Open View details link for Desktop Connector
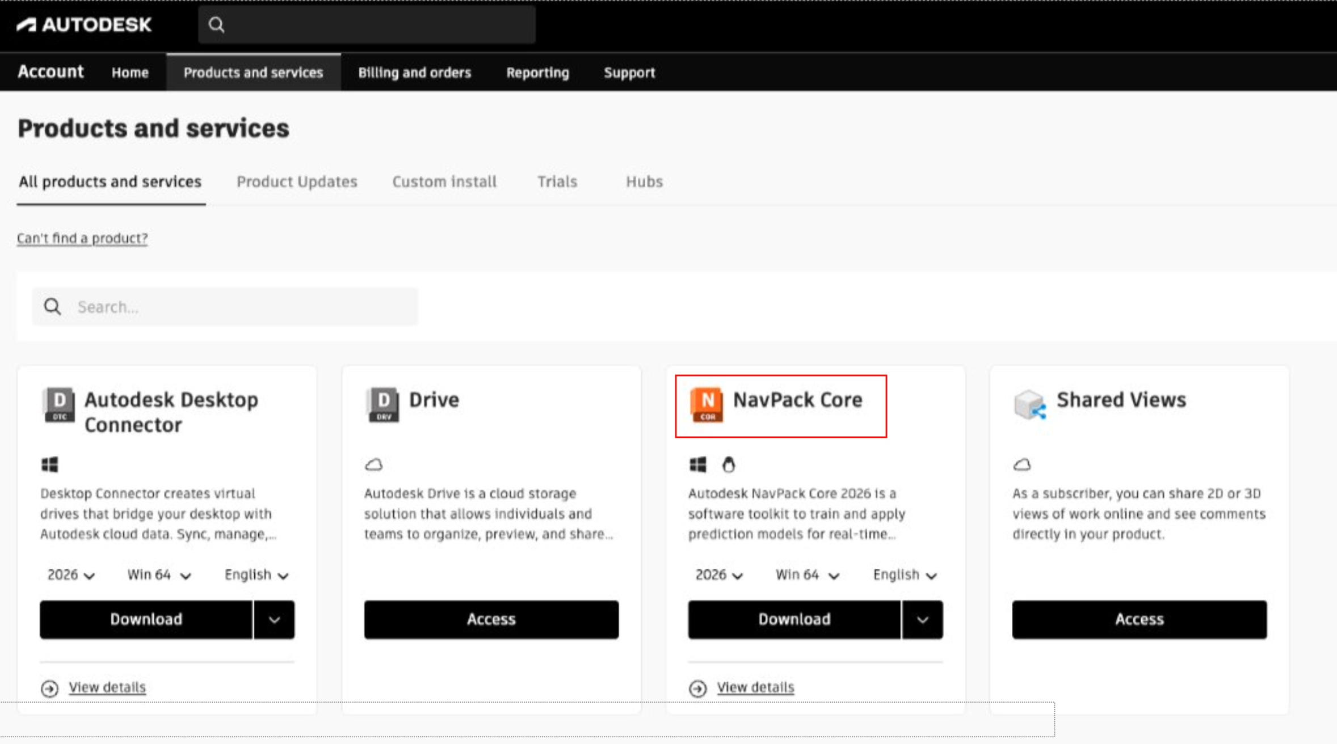 click(107, 687)
